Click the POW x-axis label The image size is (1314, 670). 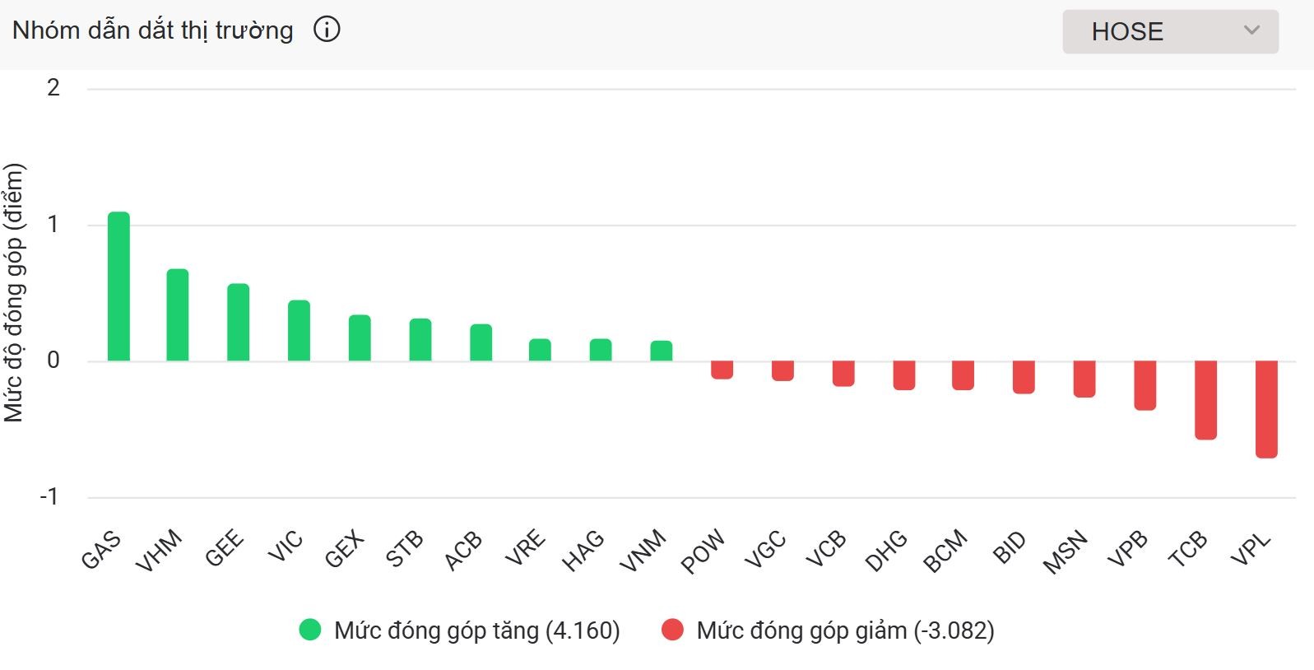pyautogui.click(x=703, y=551)
